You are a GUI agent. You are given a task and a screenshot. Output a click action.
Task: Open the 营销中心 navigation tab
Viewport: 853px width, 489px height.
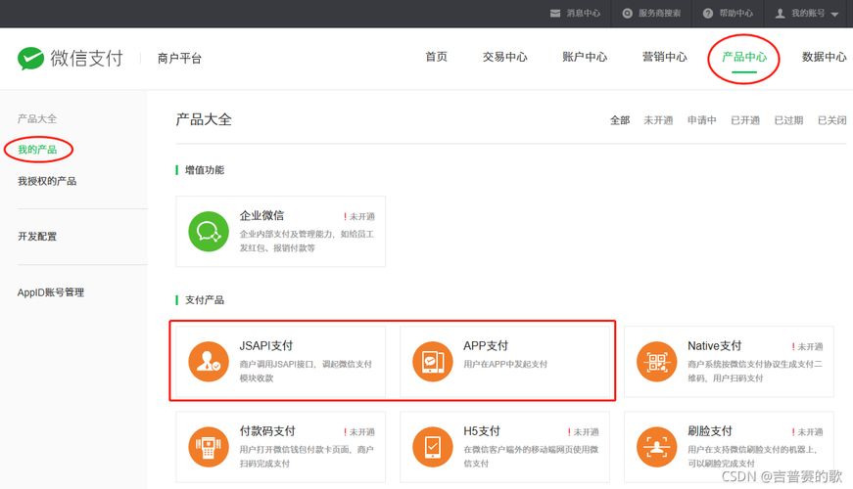[664, 57]
